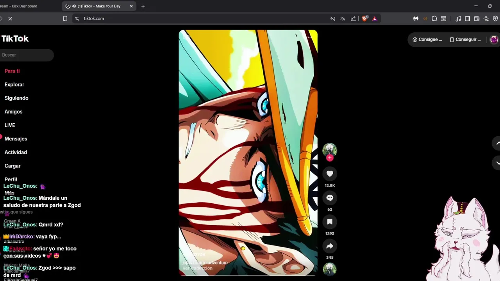The height and width of the screenshot is (281, 500).
Task: Open 'LIVE' in the sidebar
Action: tap(10, 125)
